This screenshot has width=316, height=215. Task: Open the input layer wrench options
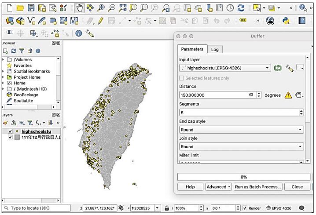pyautogui.click(x=289, y=68)
